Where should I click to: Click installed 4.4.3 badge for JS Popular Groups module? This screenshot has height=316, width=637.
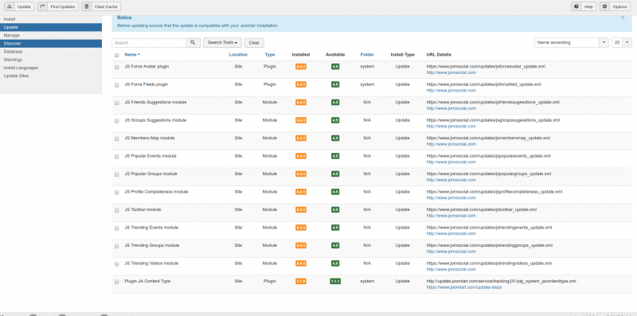click(x=301, y=174)
